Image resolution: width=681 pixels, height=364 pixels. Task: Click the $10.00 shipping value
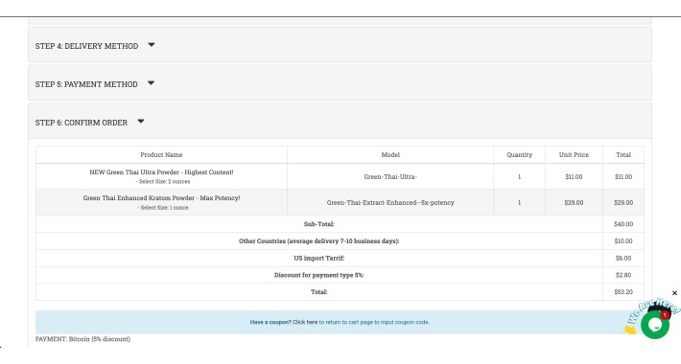pyautogui.click(x=623, y=241)
